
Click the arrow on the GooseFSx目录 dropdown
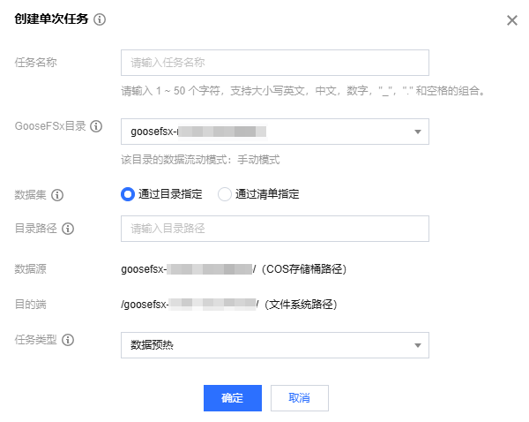[417, 132]
